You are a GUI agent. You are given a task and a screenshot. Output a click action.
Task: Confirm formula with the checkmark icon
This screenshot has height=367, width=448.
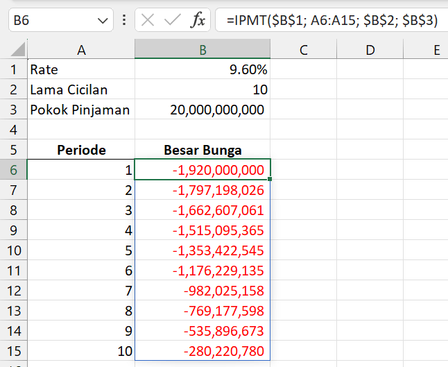172,20
